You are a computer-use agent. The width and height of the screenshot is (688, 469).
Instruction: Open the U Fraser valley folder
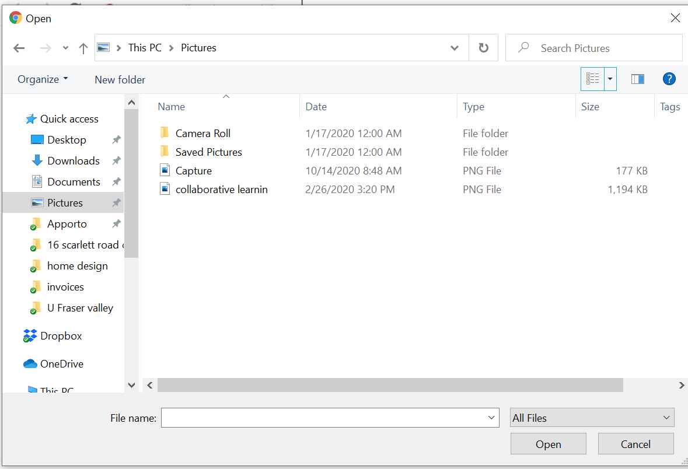pyautogui.click(x=80, y=309)
